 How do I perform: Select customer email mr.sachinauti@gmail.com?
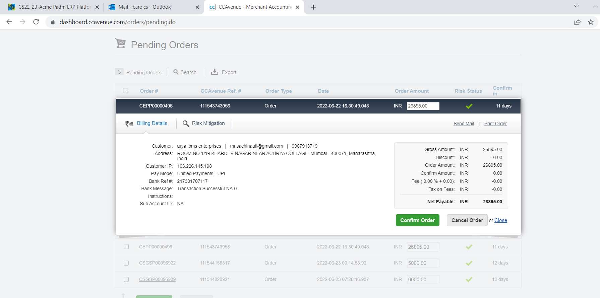tap(256, 146)
